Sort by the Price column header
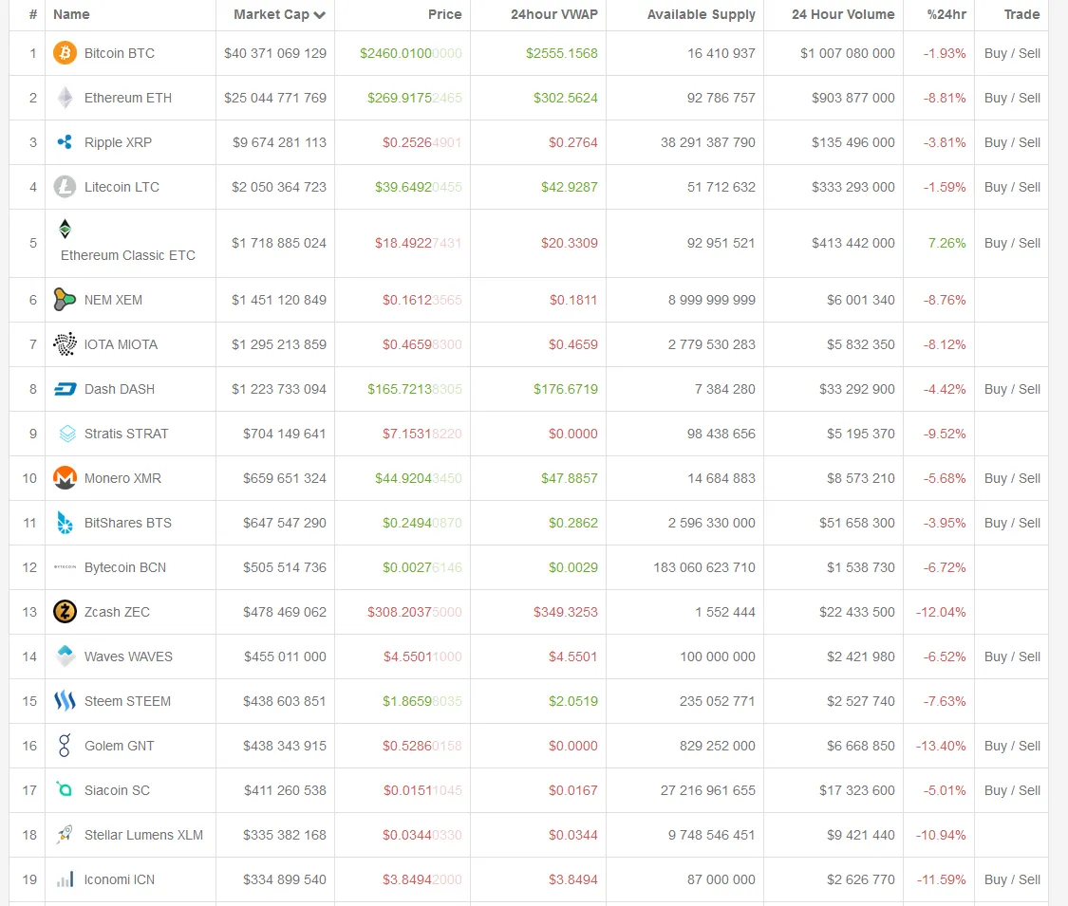Screen dimensions: 1068x906 tap(445, 14)
